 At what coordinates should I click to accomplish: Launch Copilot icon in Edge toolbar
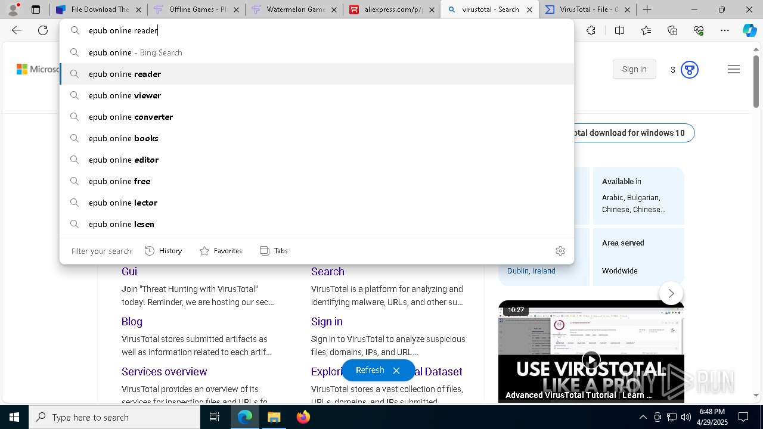click(749, 30)
